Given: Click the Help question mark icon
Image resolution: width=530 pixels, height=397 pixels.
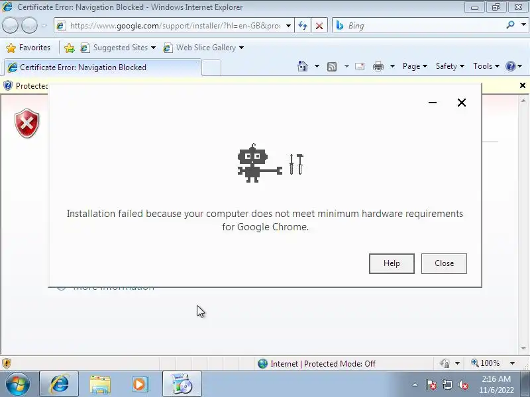Looking at the screenshot, I should tap(510, 66).
